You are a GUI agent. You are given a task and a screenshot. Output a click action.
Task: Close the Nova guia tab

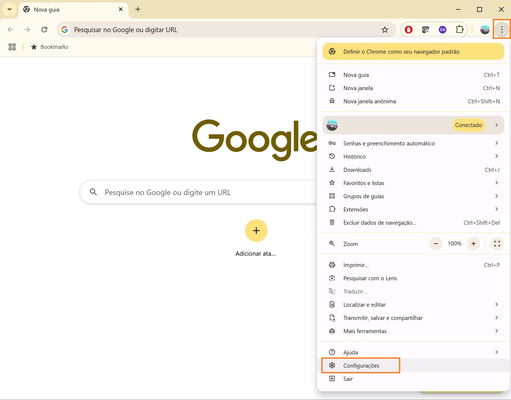121,9
